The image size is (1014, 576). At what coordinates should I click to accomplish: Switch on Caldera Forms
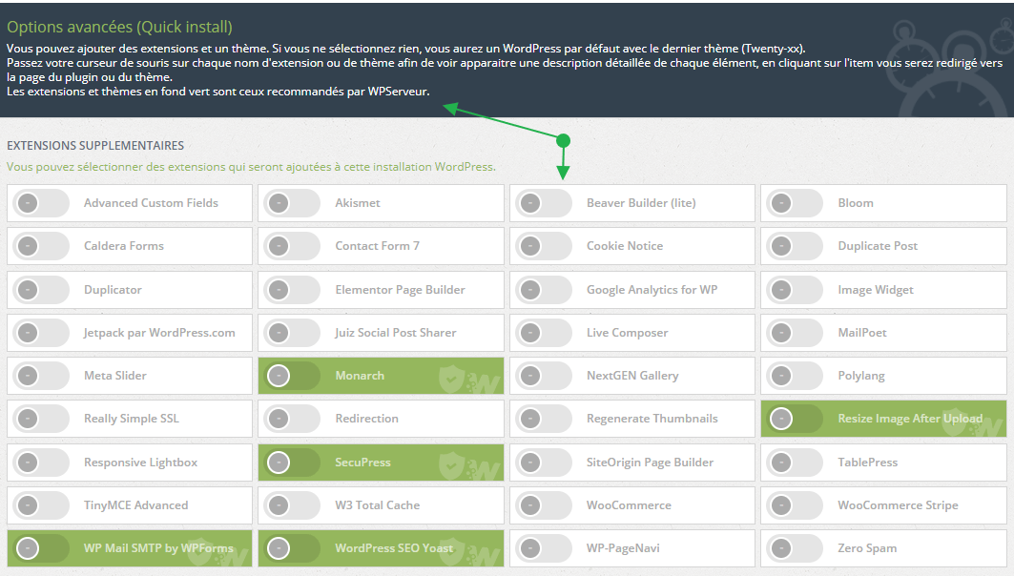point(41,246)
